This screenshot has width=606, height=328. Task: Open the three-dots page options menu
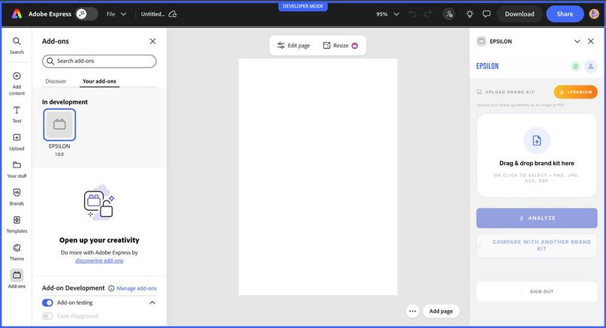click(x=412, y=311)
